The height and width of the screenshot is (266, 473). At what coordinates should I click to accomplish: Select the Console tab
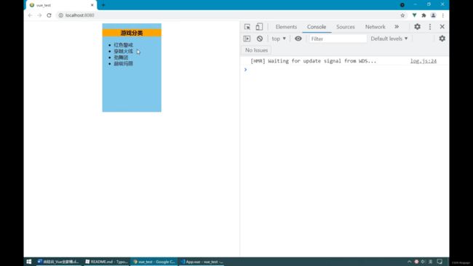click(317, 27)
